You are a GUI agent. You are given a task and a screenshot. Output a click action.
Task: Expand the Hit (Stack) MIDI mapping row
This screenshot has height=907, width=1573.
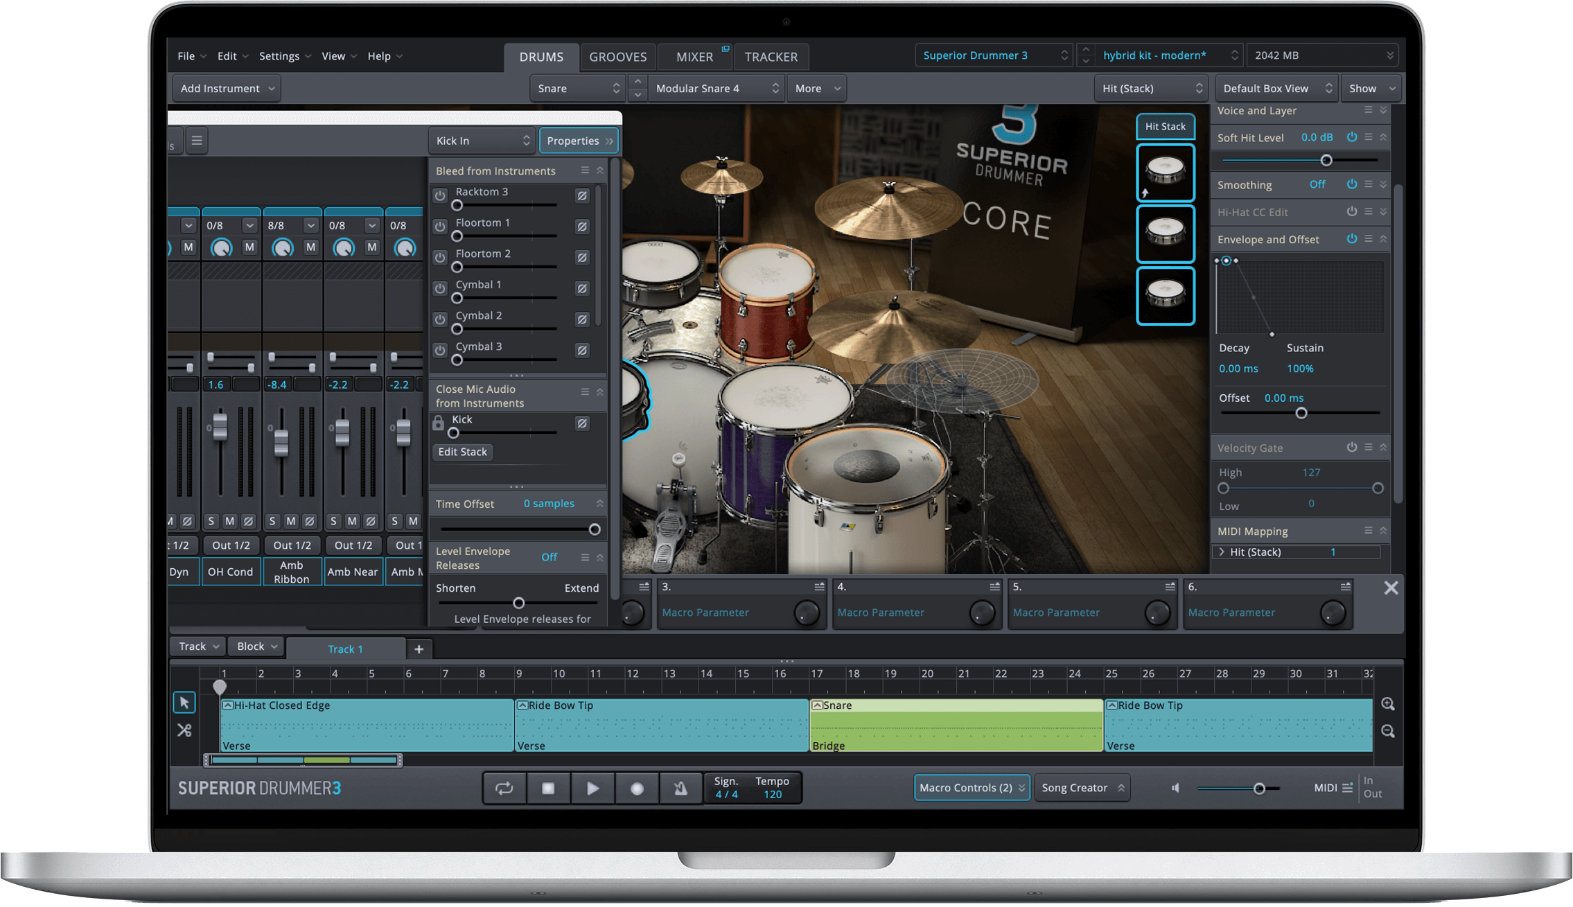pos(1222,552)
